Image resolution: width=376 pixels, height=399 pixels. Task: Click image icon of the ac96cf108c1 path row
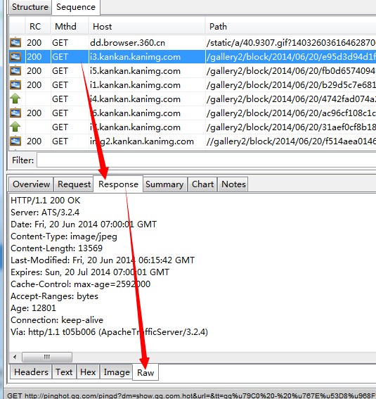tap(15, 113)
